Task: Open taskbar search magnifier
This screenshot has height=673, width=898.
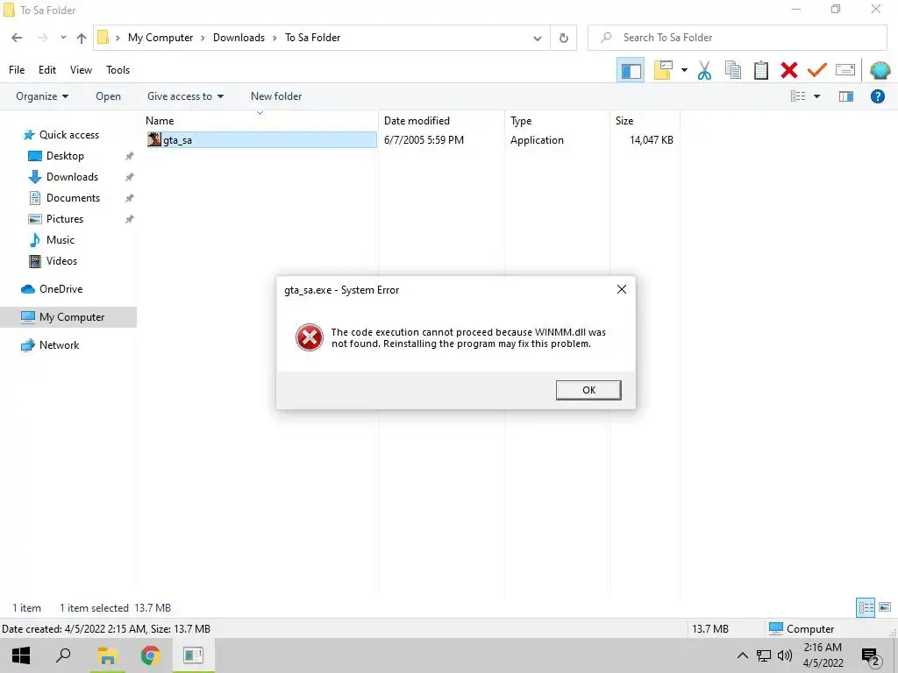Action: [x=63, y=655]
